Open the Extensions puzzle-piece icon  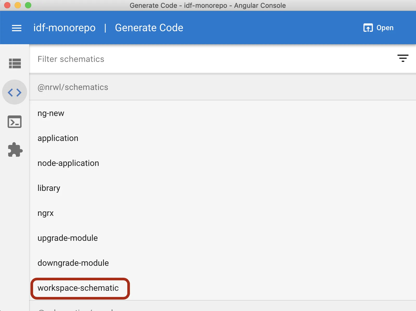15,150
